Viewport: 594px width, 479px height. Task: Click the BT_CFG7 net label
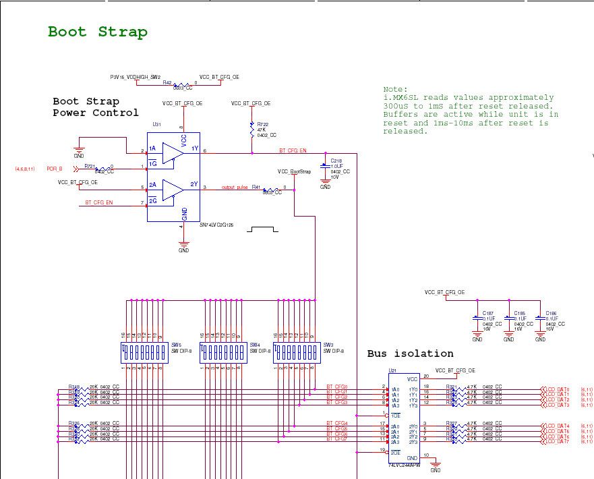tap(336, 439)
